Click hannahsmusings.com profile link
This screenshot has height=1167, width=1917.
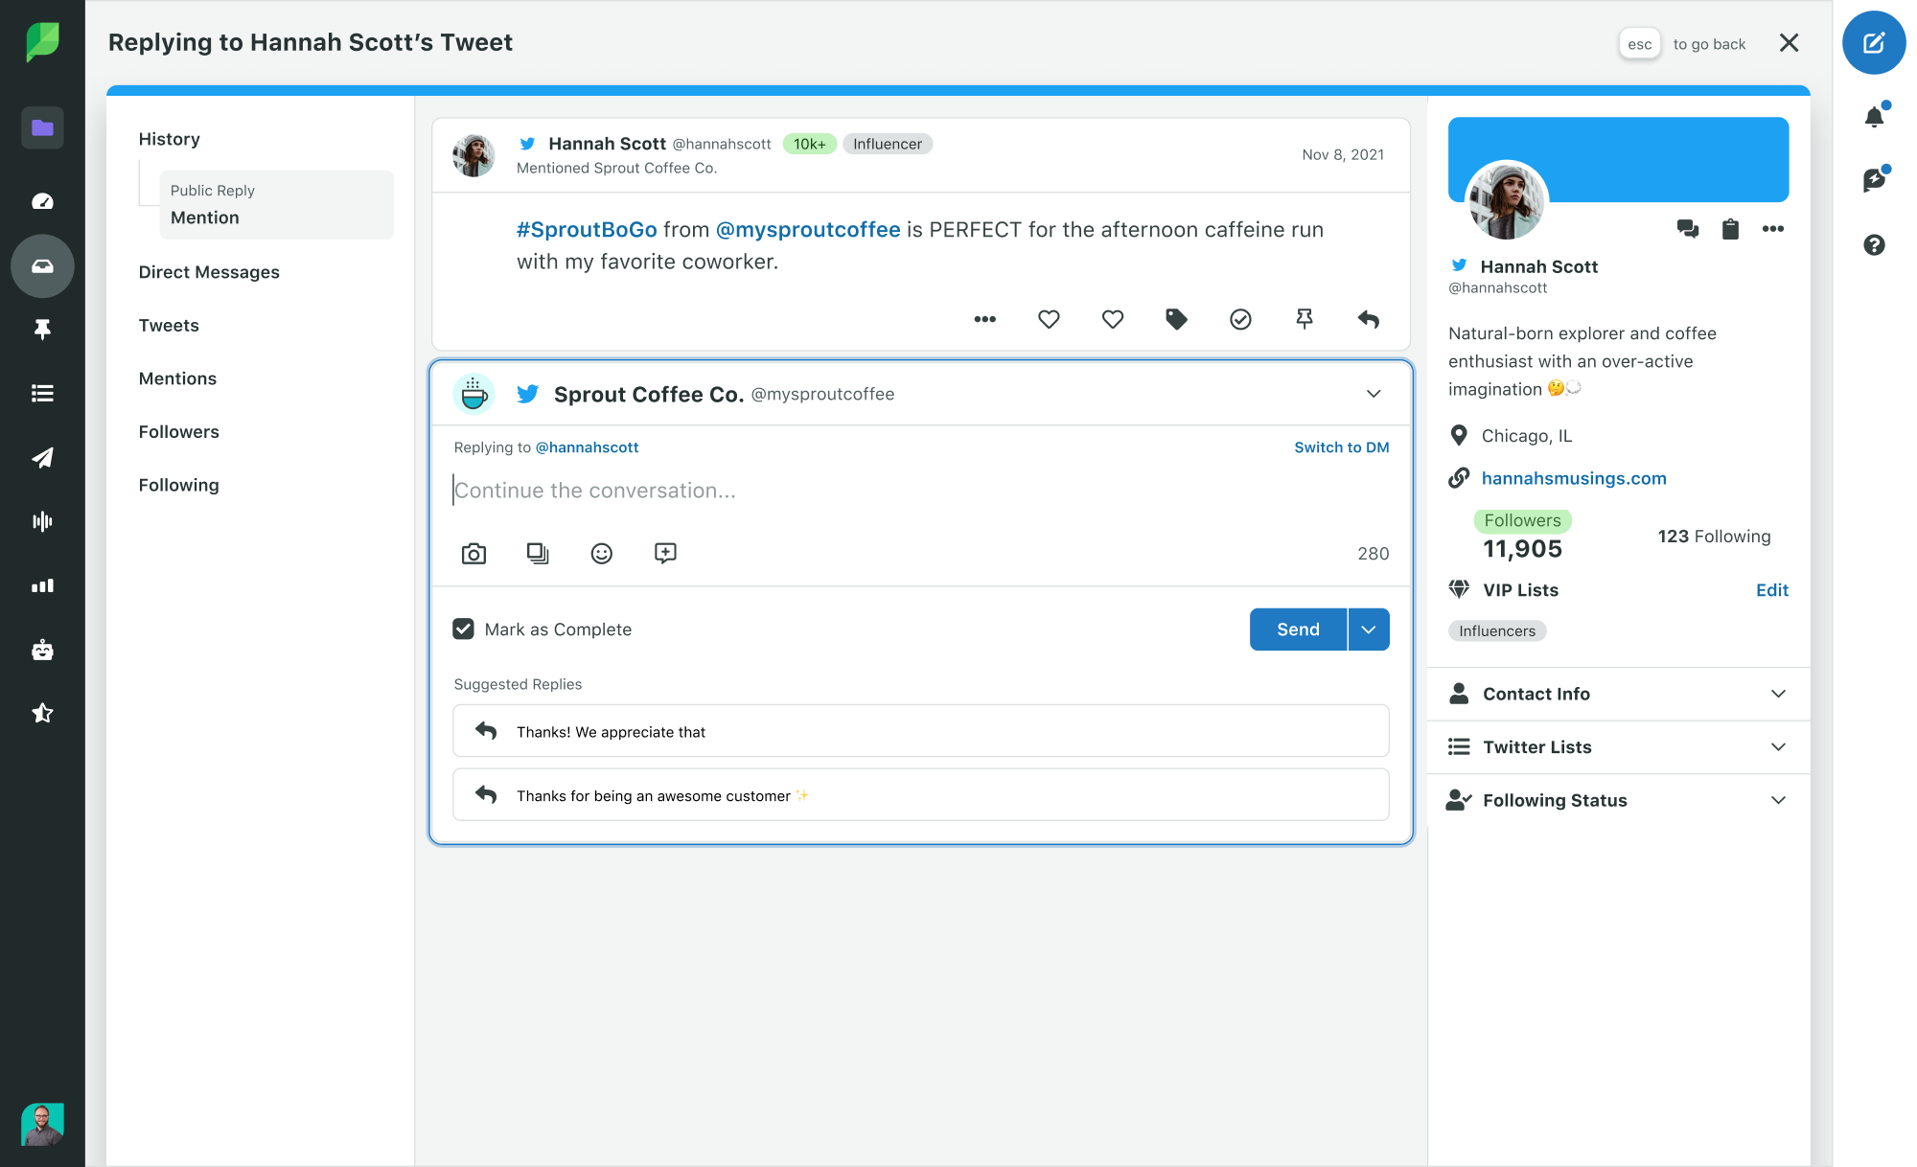1575,477
